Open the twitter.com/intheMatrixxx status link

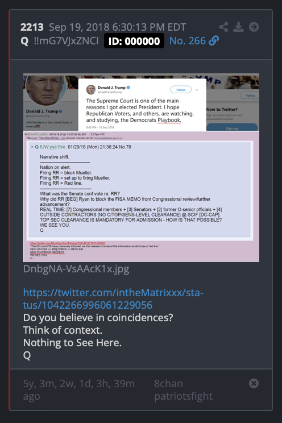113,298
